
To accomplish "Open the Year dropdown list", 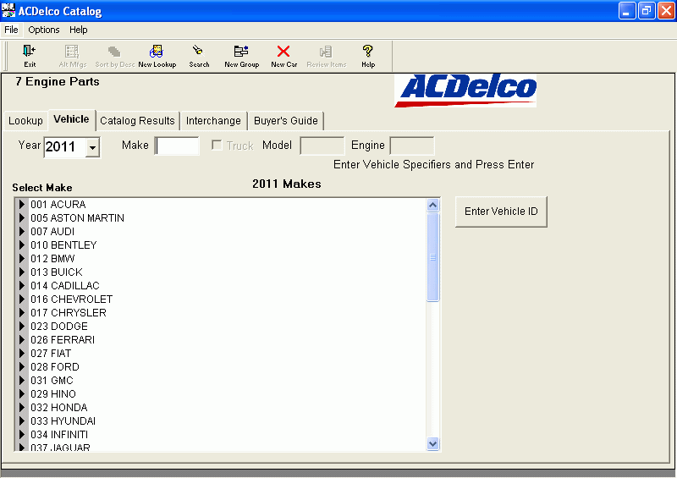I will coord(92,147).
